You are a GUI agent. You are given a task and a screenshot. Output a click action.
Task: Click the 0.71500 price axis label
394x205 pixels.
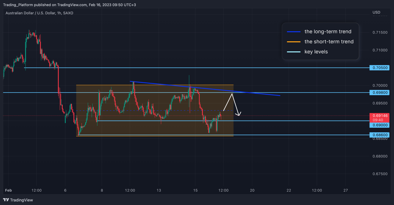coord(380,32)
